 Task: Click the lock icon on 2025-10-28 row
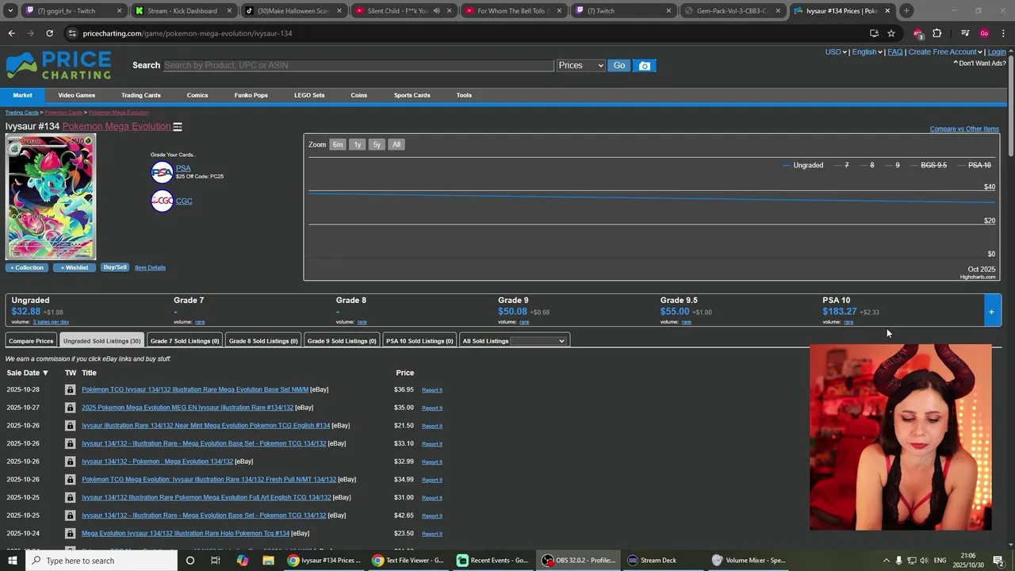(70, 389)
